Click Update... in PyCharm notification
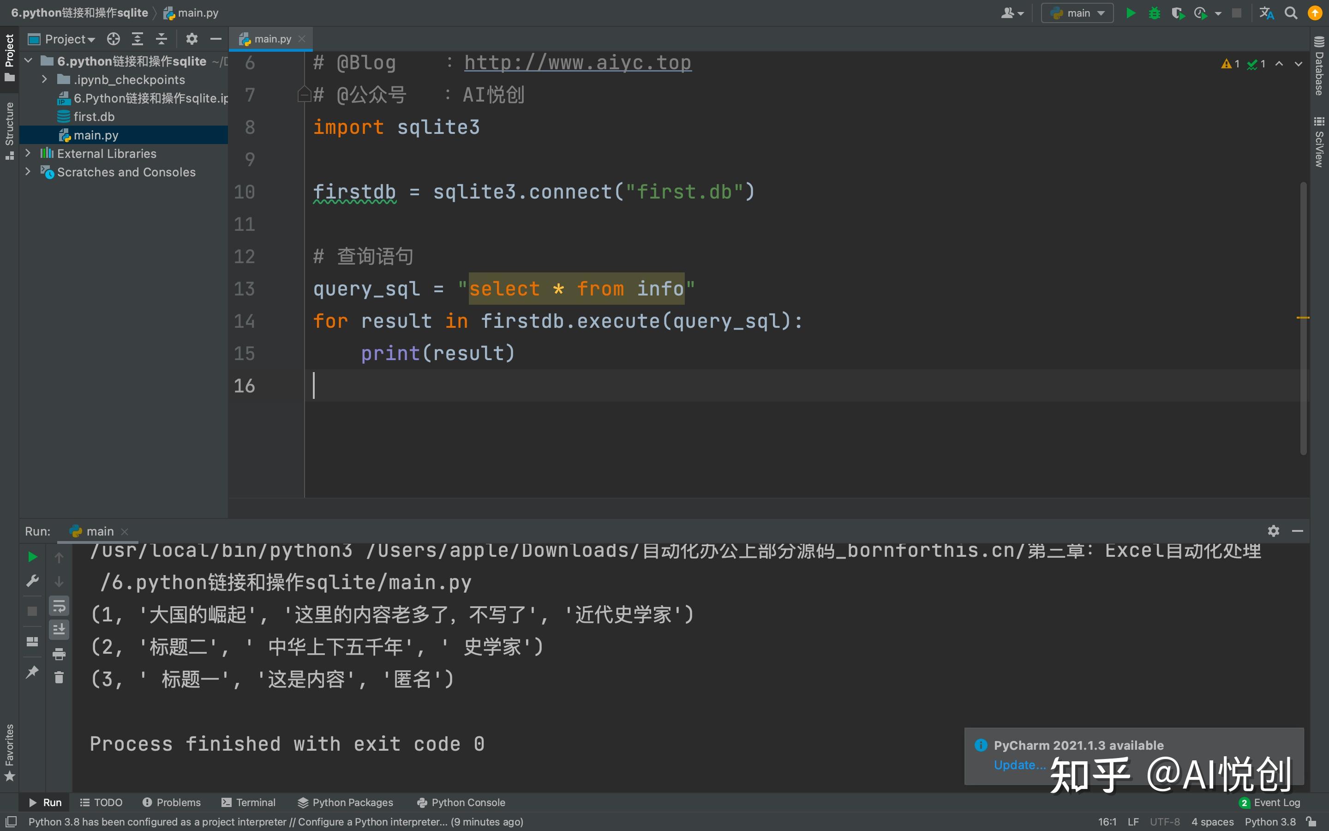Viewport: 1329px width, 831px height. coord(1019,765)
